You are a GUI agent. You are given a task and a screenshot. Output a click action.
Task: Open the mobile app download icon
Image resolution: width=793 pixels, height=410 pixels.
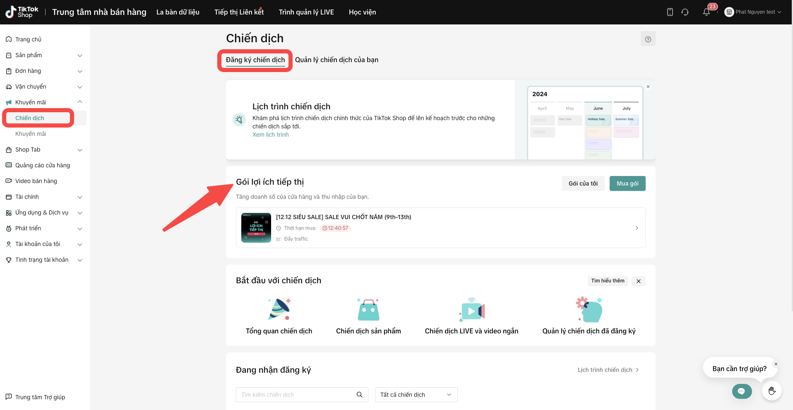click(670, 12)
